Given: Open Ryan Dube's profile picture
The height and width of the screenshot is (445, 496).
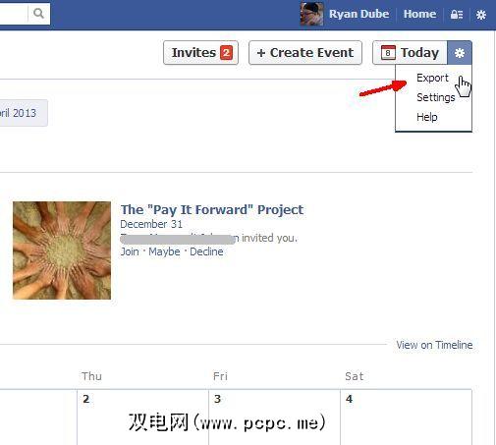Looking at the screenshot, I should pos(312,14).
